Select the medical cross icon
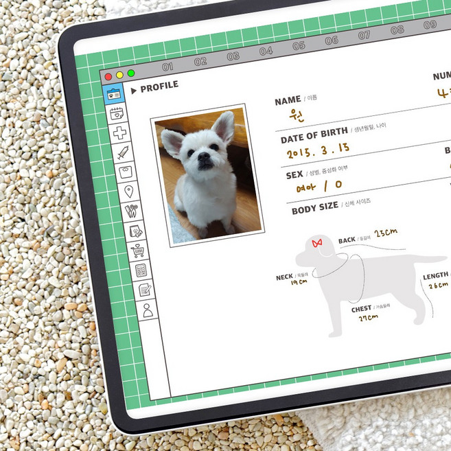Screen dimensions: 451x451 point(120,133)
